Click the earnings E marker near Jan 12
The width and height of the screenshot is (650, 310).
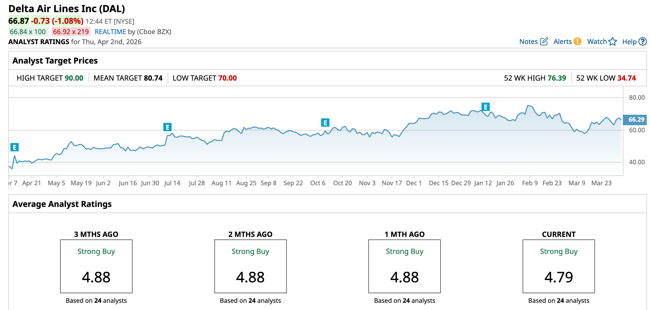(485, 107)
